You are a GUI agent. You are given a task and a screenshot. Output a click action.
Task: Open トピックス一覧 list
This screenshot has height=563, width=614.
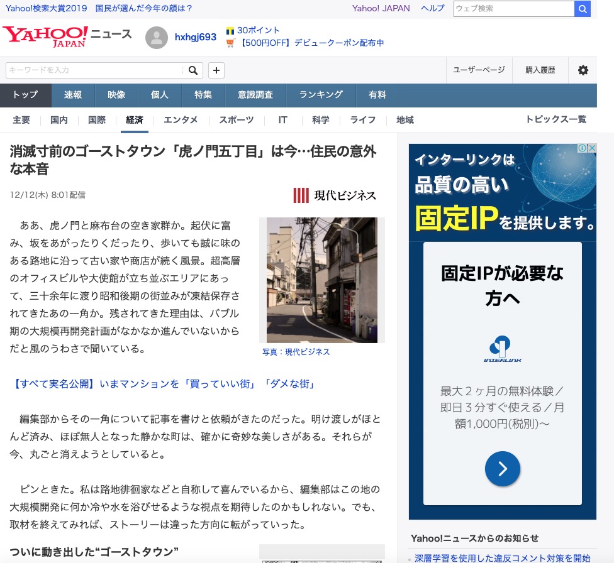[x=555, y=119]
